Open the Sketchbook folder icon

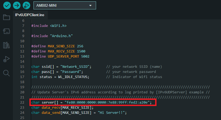pyautogui.click(x=6, y=17)
